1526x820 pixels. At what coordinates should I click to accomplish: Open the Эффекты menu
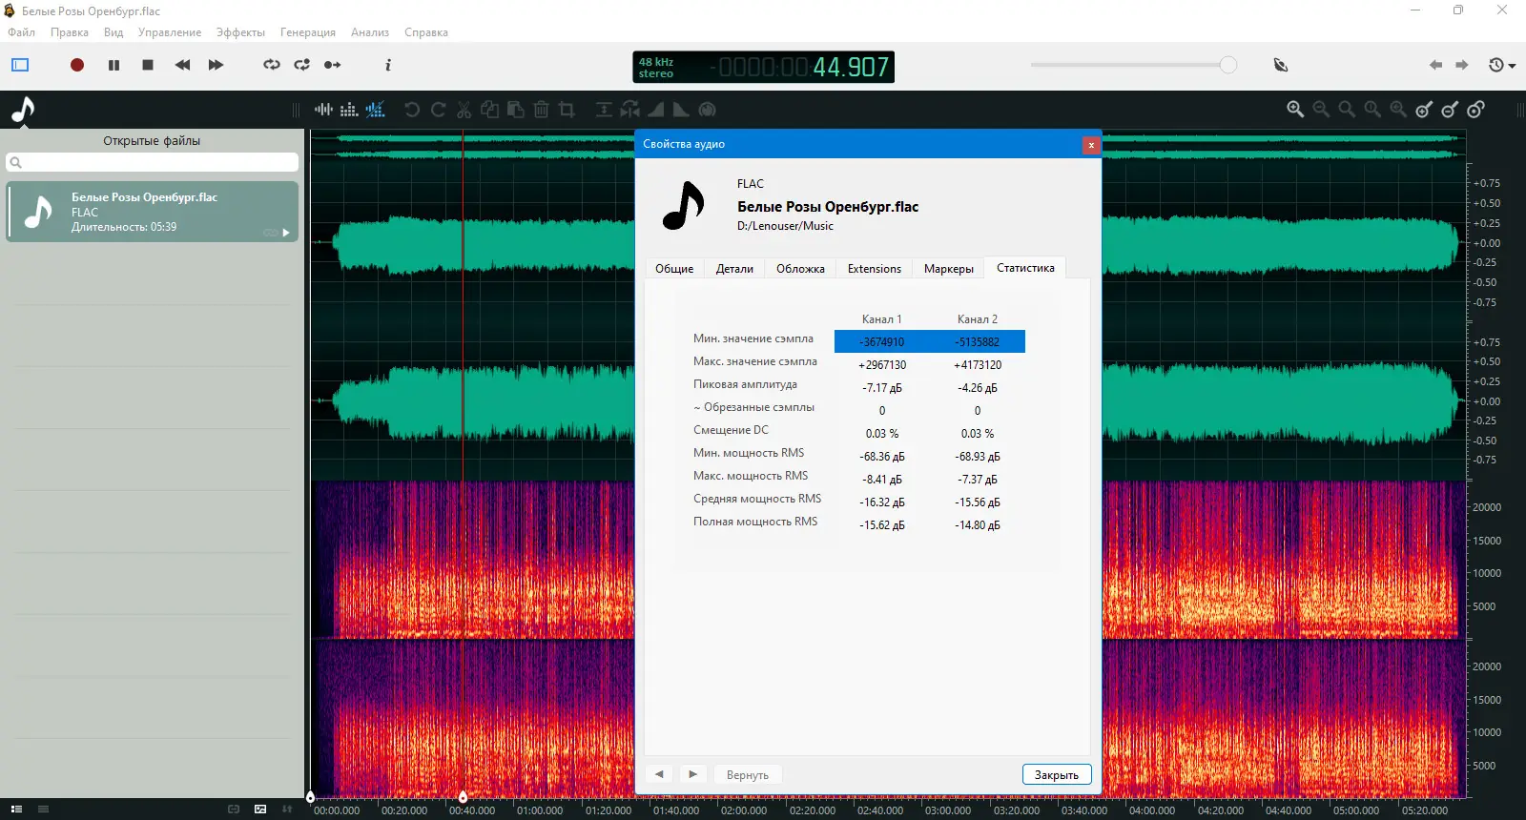click(240, 32)
